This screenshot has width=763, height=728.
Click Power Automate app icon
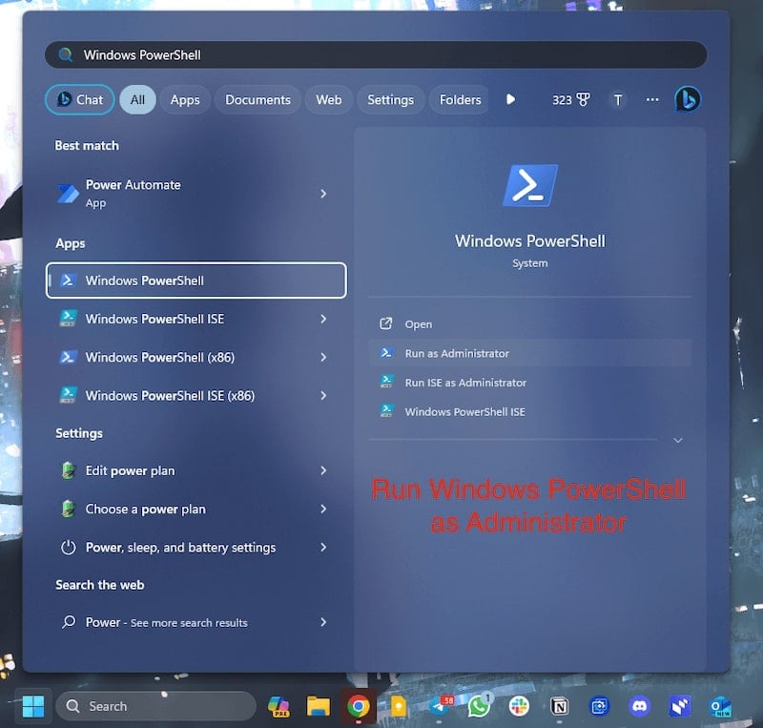click(x=68, y=194)
